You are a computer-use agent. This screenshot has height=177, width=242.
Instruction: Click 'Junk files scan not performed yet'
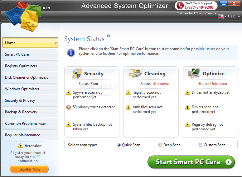pos(148,109)
